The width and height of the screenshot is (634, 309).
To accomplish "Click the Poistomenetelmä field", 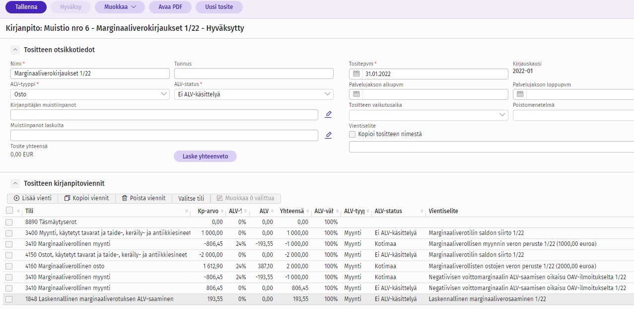I will tap(573, 115).
